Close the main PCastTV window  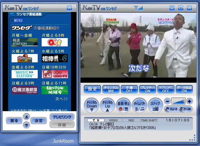click(190, 8)
